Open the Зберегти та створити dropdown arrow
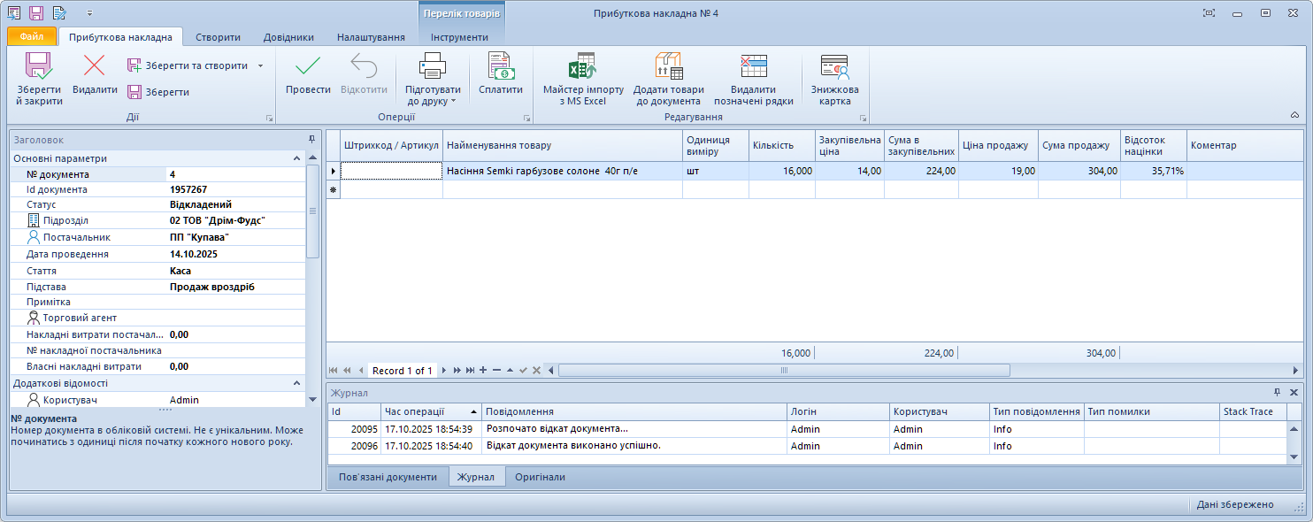The image size is (1313, 522). pos(260,65)
